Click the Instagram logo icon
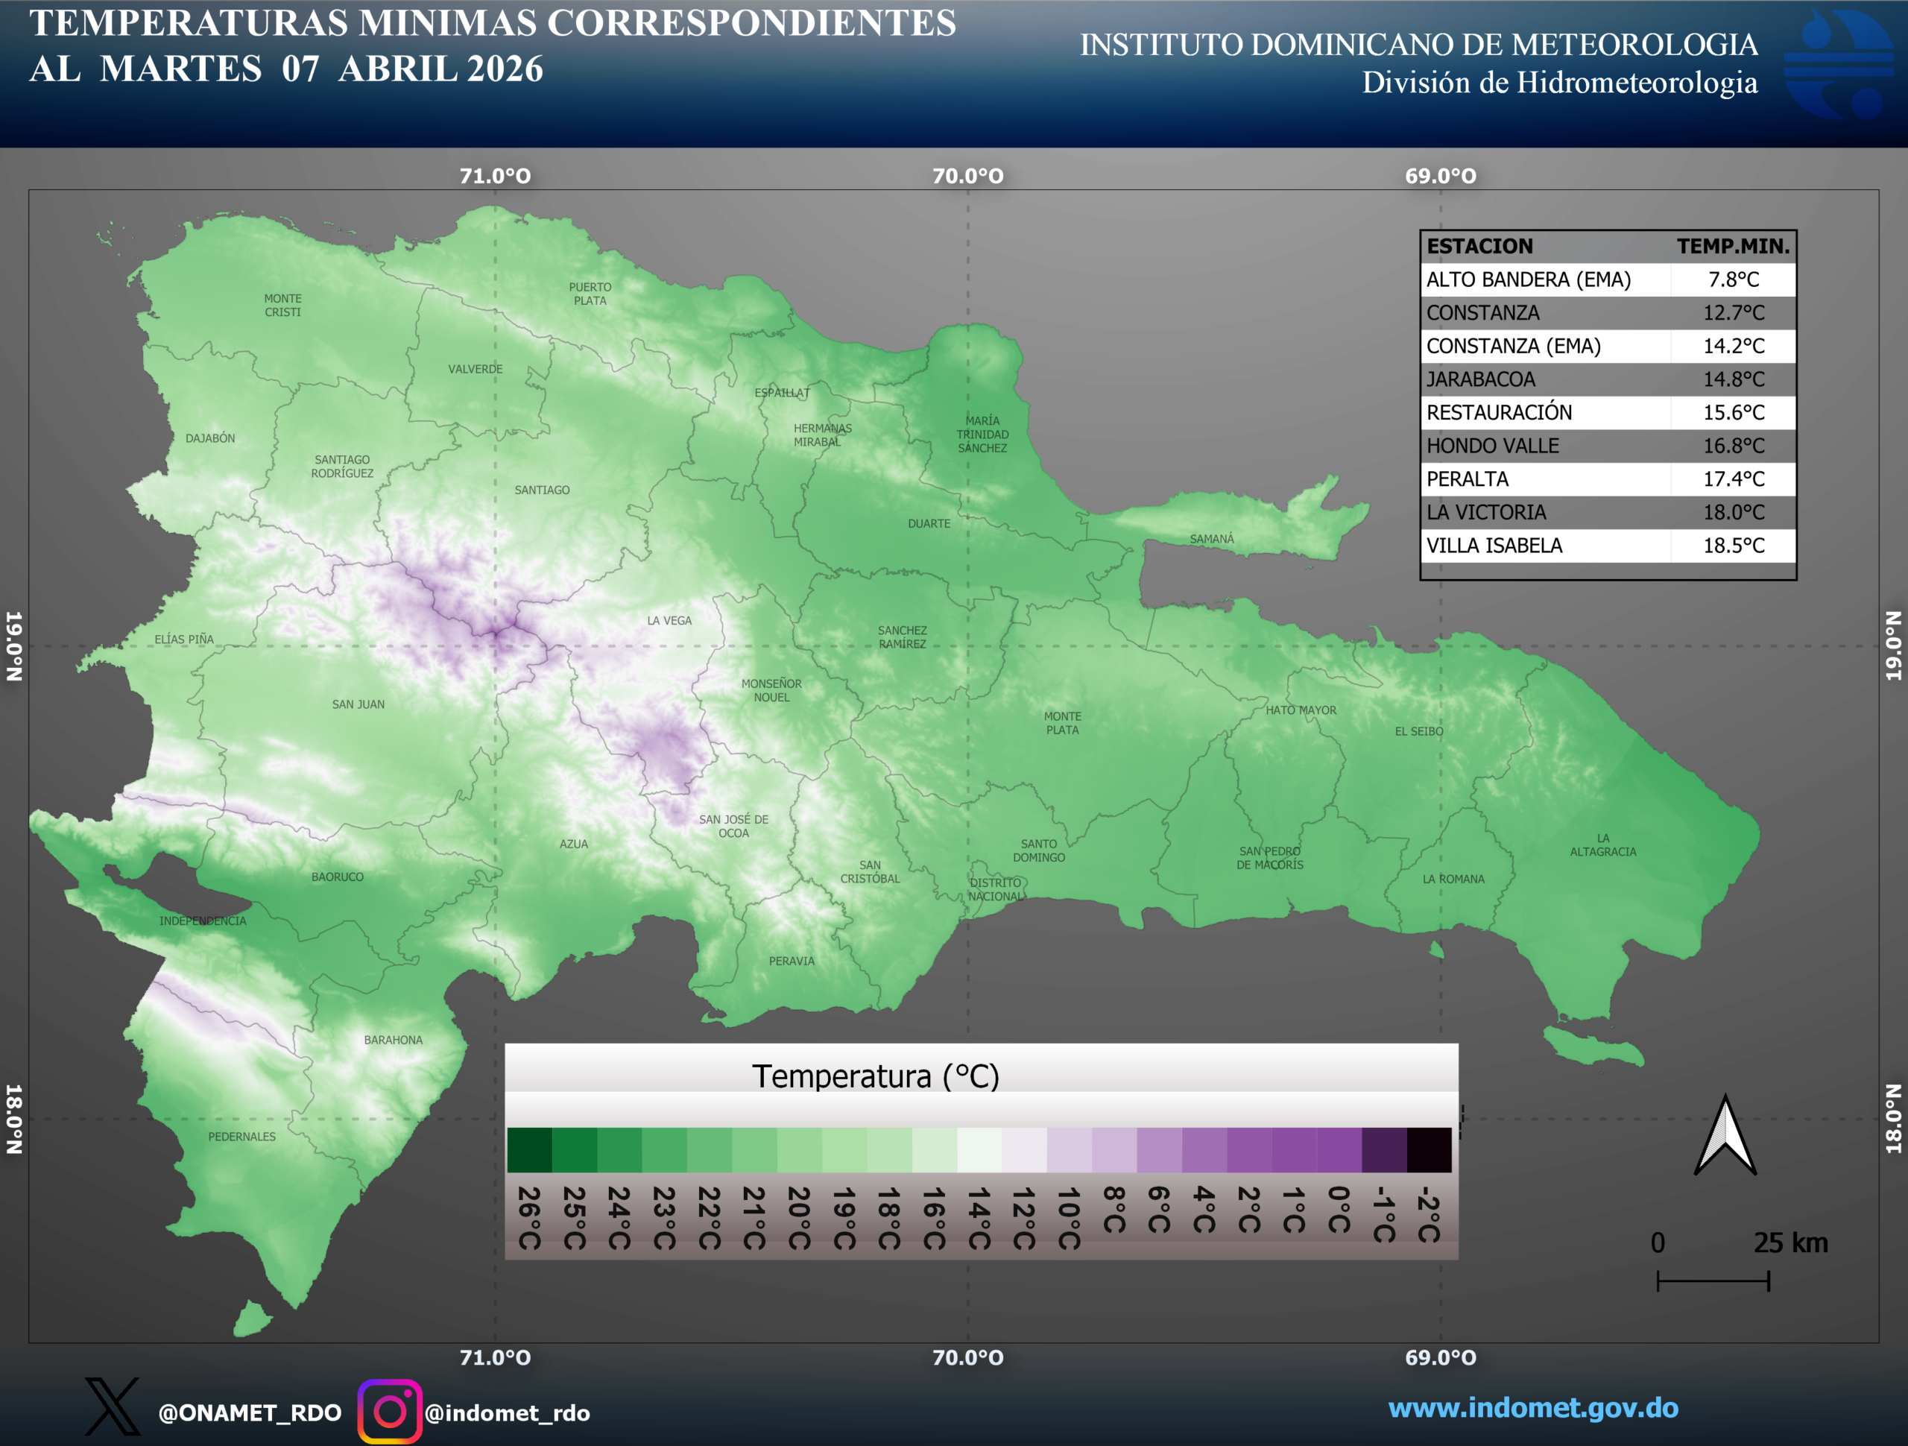This screenshot has height=1446, width=1908. tap(390, 1412)
